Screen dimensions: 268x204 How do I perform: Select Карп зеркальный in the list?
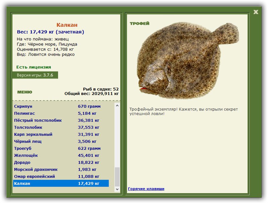pyautogui.click(x=61, y=134)
